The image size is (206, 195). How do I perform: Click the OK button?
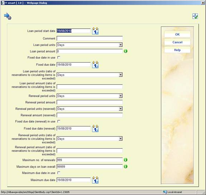[x=177, y=34]
